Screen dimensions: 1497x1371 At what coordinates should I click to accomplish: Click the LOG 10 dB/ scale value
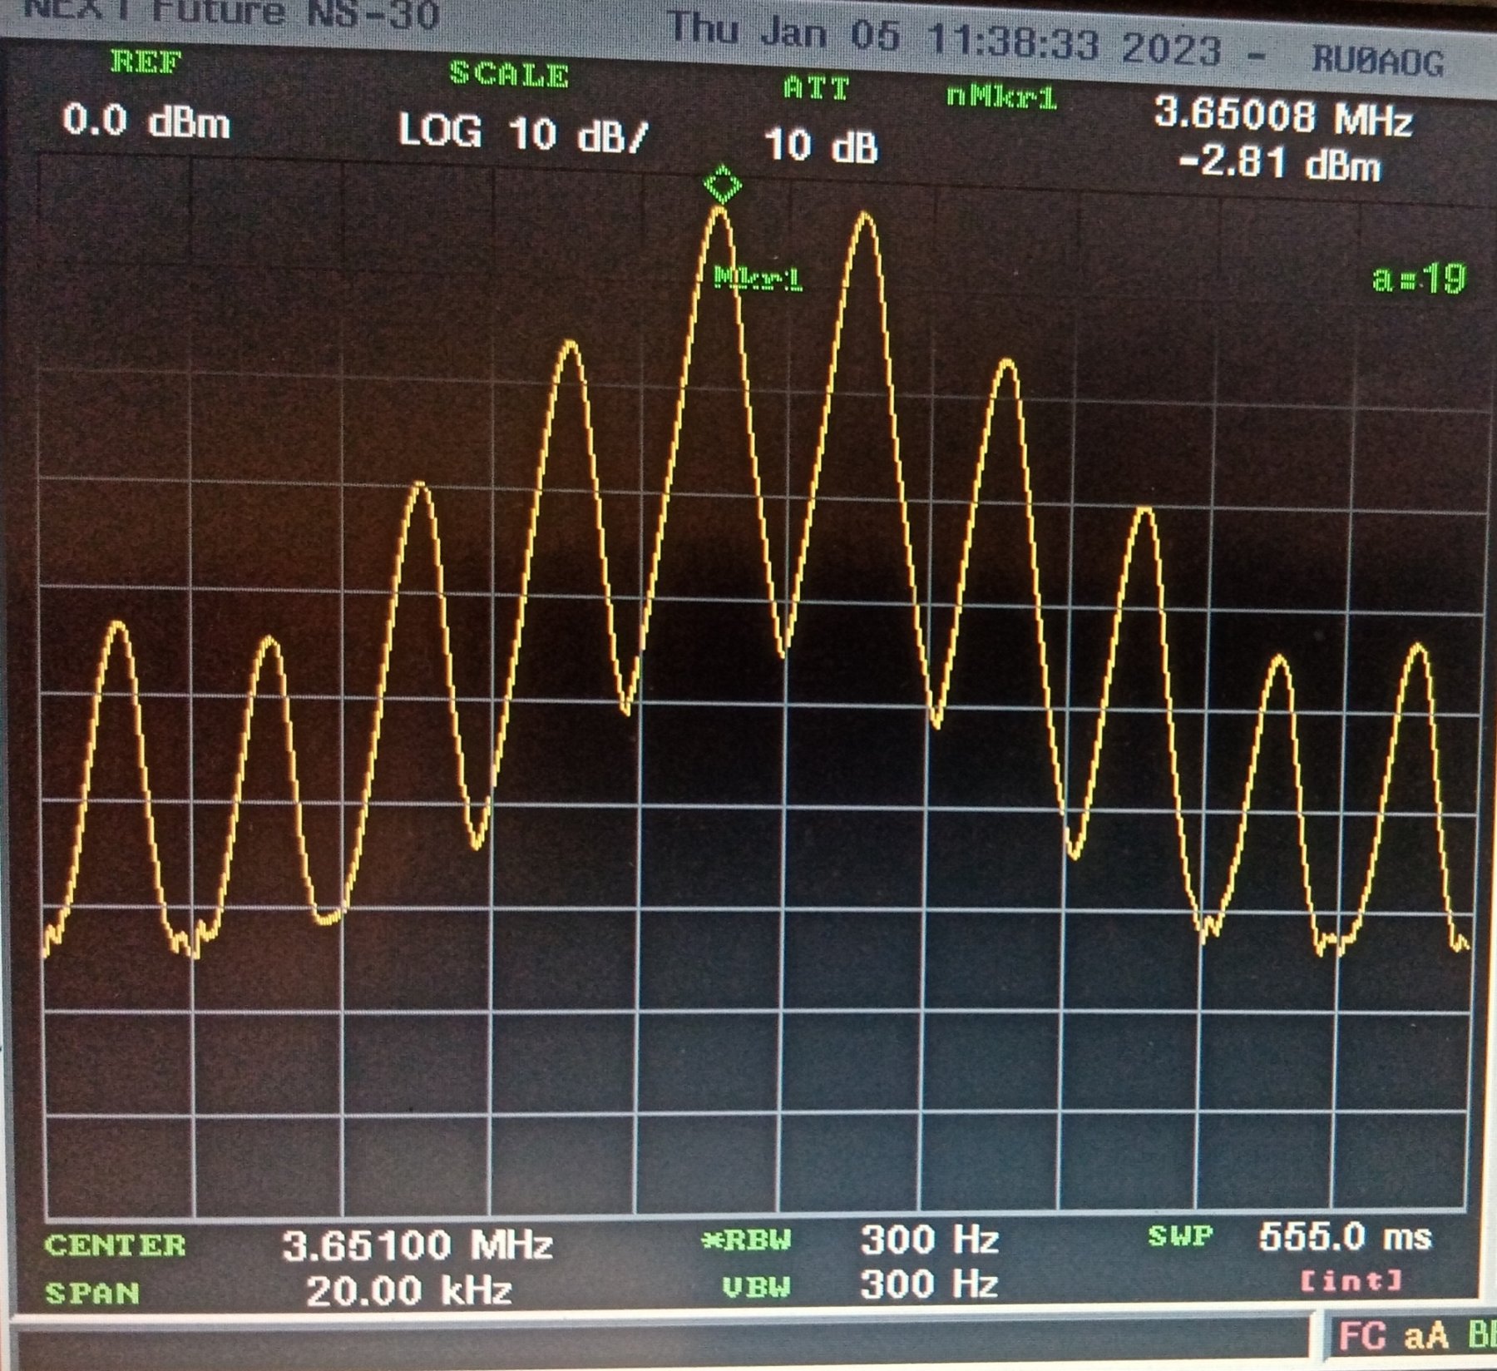[521, 133]
